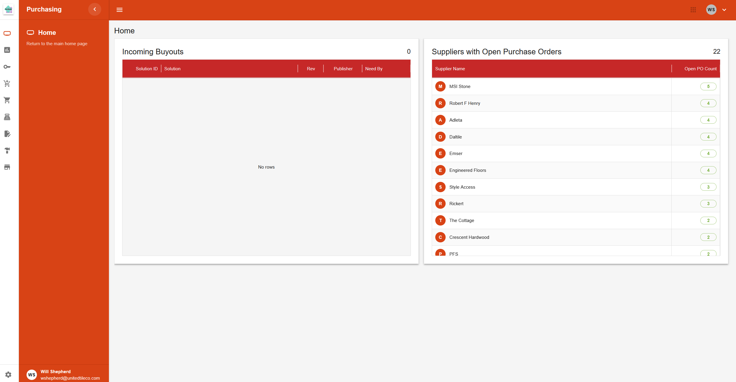This screenshot has height=382, width=736.
Task: Click the green count badge next to Daltile
Action: (708, 136)
